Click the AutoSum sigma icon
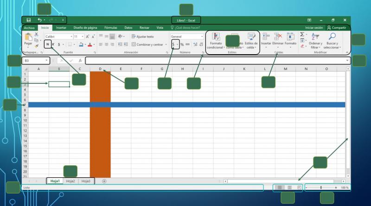 302,35
